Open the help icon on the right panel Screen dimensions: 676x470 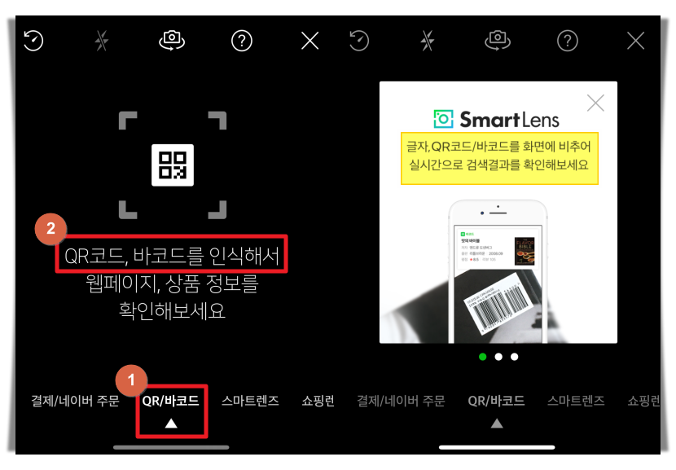[567, 40]
